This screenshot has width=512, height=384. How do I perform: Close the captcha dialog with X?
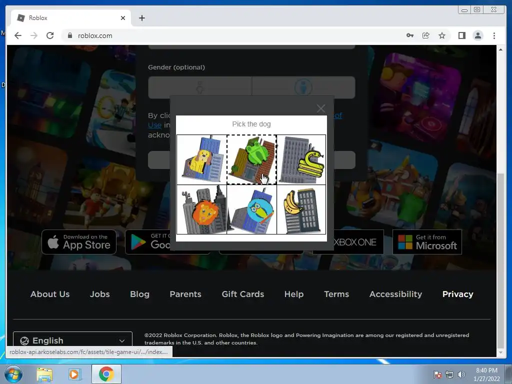(x=321, y=108)
